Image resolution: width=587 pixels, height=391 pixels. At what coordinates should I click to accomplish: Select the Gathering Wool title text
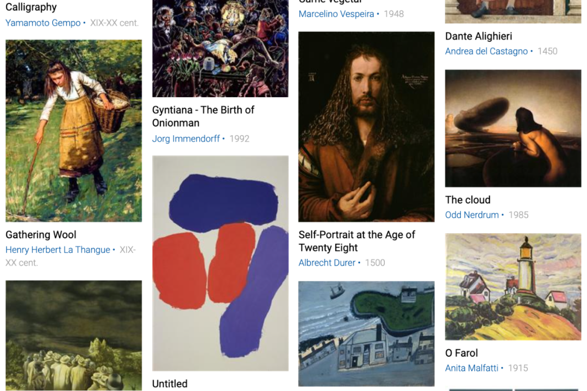pyautogui.click(x=41, y=235)
